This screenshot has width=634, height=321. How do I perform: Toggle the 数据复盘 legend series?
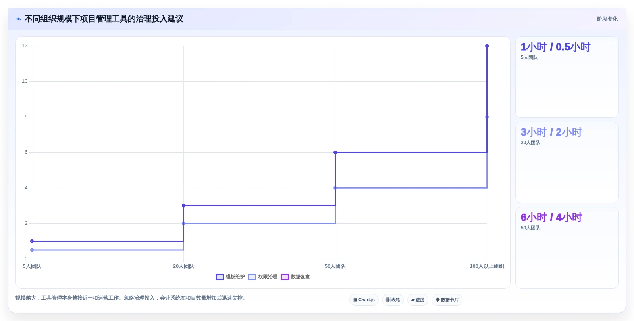pyautogui.click(x=295, y=277)
